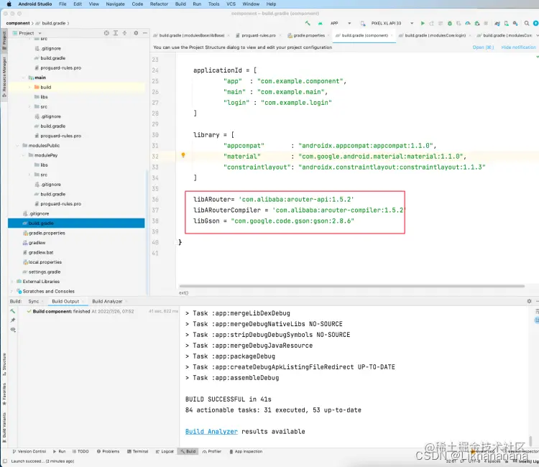Click the blue update notification icon
Viewport: 539px width, 467px height.
(x=535, y=24)
